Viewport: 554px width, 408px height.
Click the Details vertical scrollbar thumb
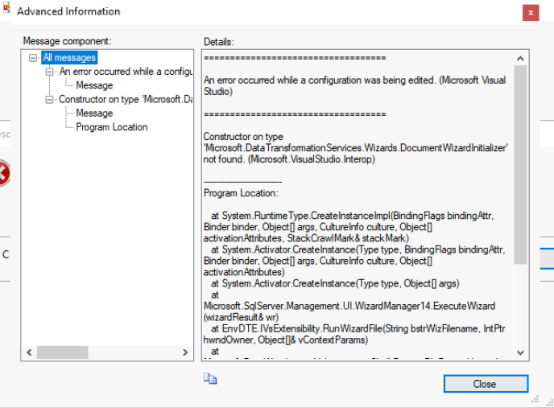click(x=520, y=165)
